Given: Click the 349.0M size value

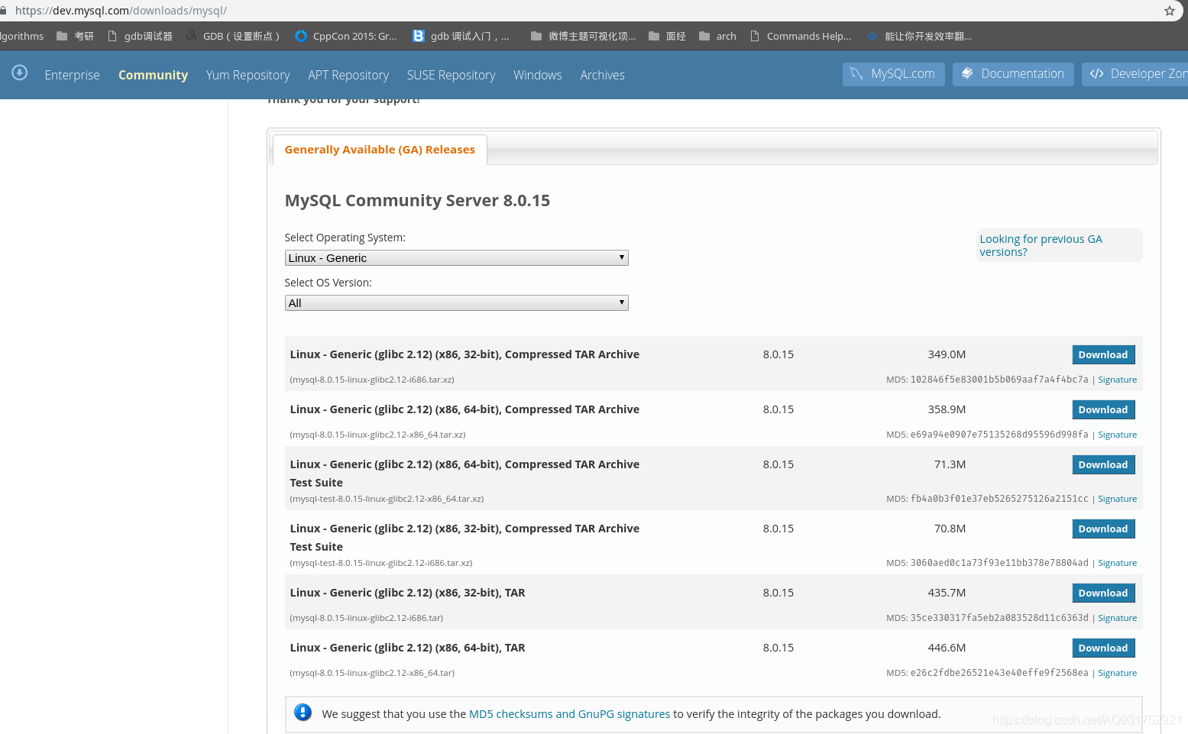Looking at the screenshot, I should [x=947, y=354].
